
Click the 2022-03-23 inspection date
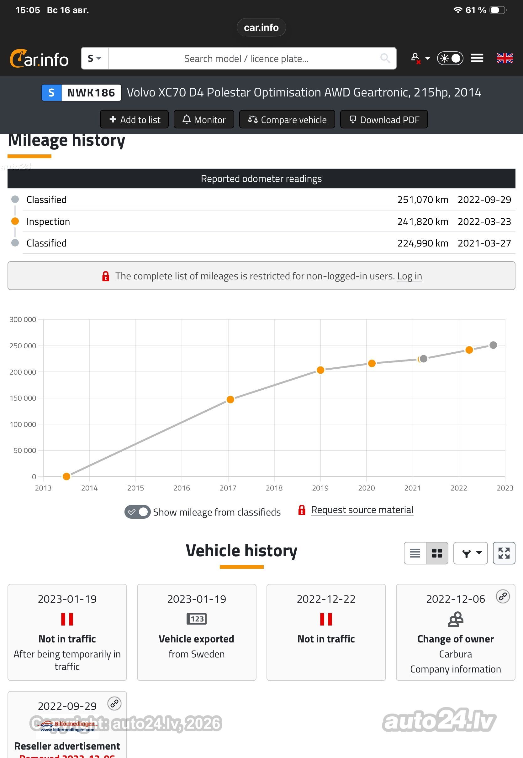tap(484, 221)
